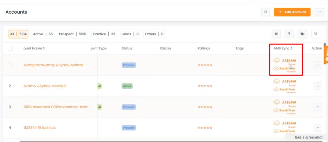The width and height of the screenshot is (328, 142).
Task: Open the search magnifier icon
Action: (316, 34)
